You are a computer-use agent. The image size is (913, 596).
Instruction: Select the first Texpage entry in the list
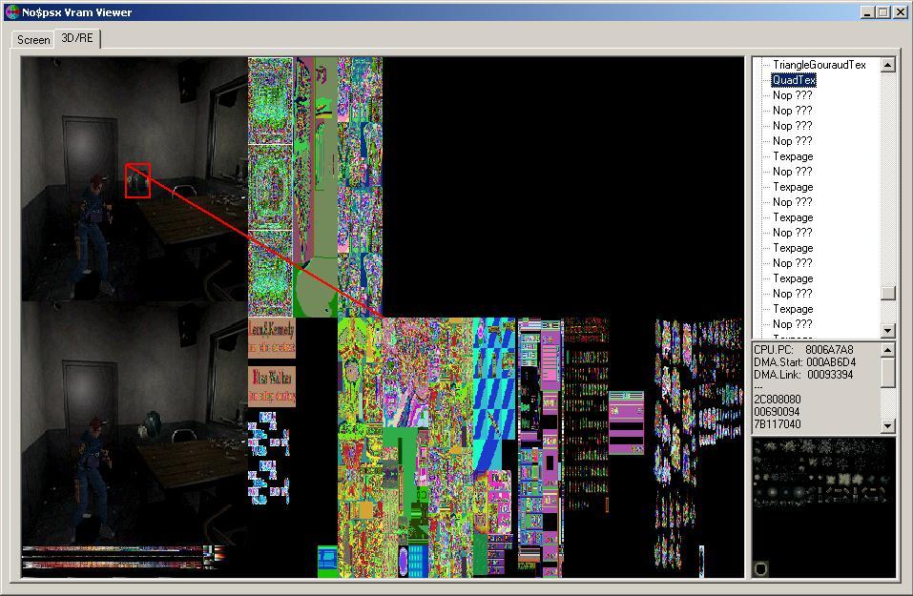click(792, 156)
